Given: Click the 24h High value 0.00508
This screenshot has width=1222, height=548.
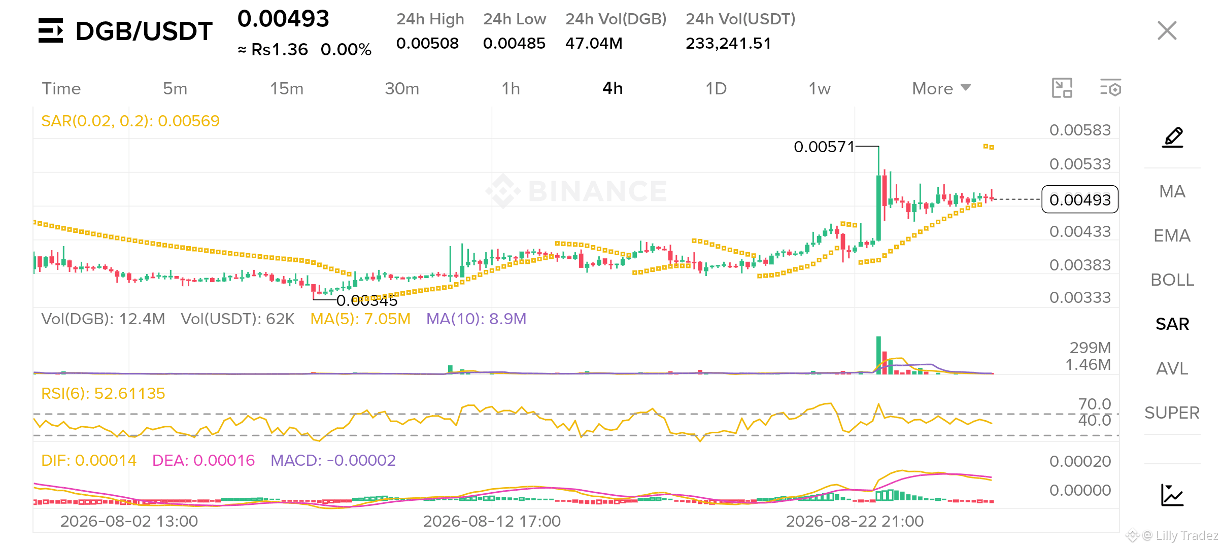Looking at the screenshot, I should point(427,44).
